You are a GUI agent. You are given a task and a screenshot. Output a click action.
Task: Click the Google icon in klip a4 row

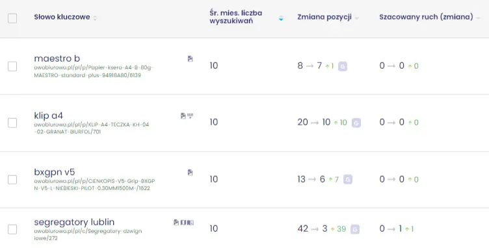[x=356, y=123]
